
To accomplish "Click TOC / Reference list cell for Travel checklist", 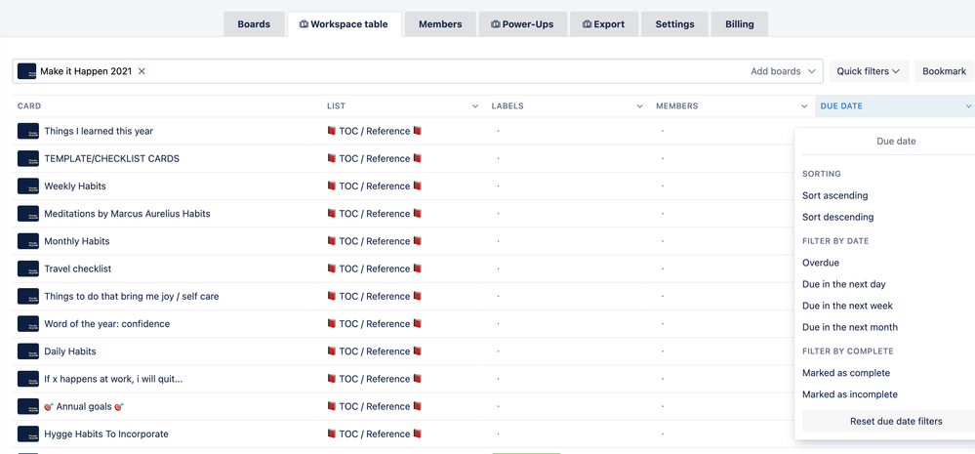I will (x=375, y=268).
